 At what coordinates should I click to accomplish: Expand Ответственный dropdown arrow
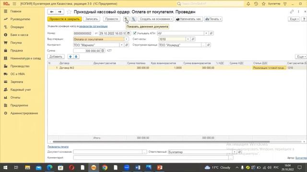(235, 152)
